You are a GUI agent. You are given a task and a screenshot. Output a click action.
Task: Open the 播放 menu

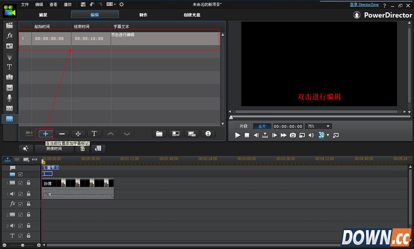[x=68, y=4]
